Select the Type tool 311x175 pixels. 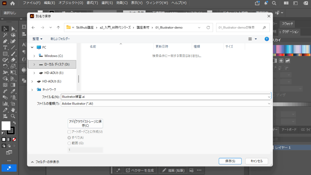(5, 47)
